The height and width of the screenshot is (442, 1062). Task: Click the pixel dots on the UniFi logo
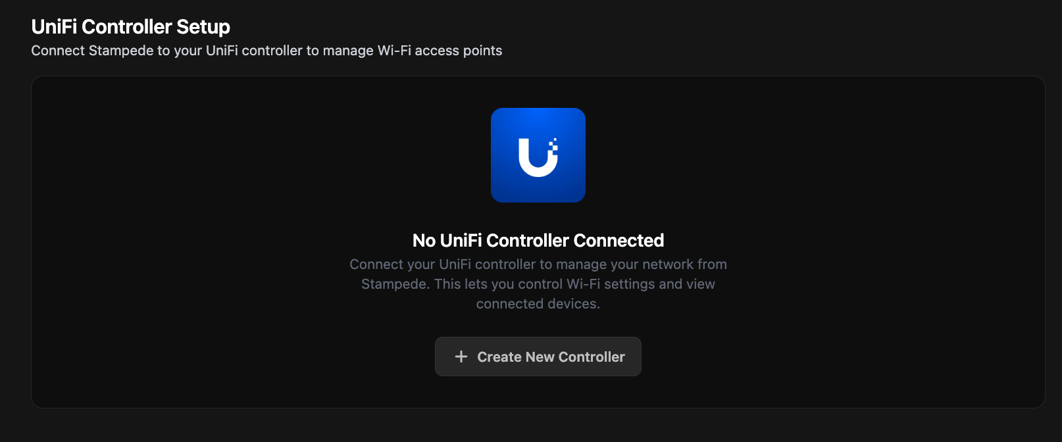point(554,145)
